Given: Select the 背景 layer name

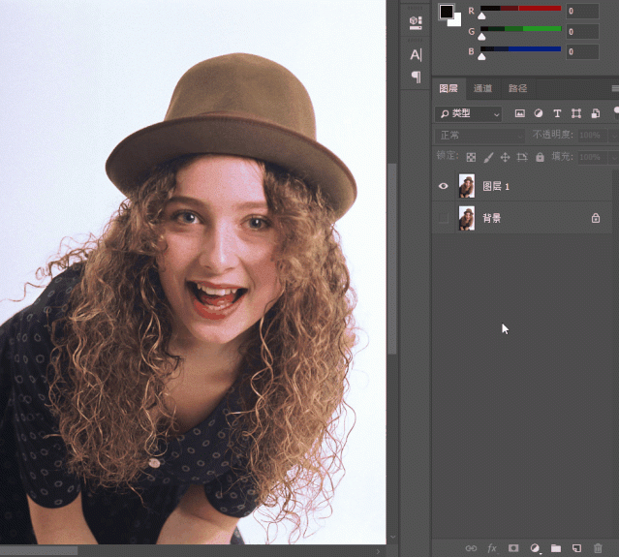Looking at the screenshot, I should [492, 219].
